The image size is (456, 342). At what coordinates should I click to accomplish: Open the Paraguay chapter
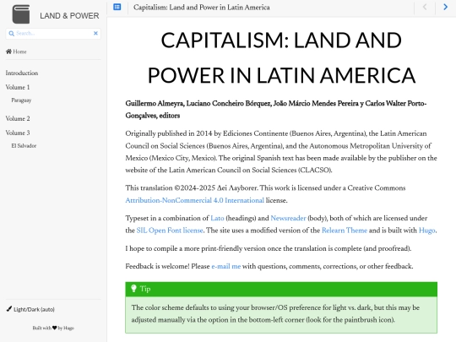click(x=21, y=100)
